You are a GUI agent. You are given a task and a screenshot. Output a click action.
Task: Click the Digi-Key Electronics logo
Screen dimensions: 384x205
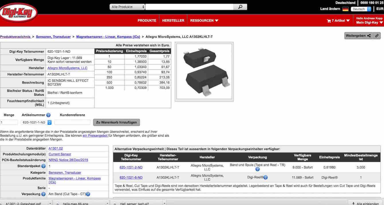pos(19,12)
